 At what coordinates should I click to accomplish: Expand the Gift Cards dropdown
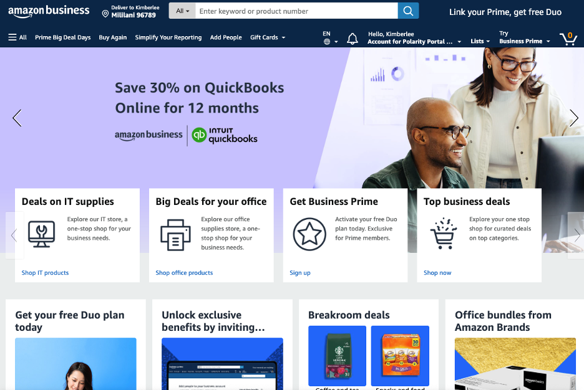point(268,37)
